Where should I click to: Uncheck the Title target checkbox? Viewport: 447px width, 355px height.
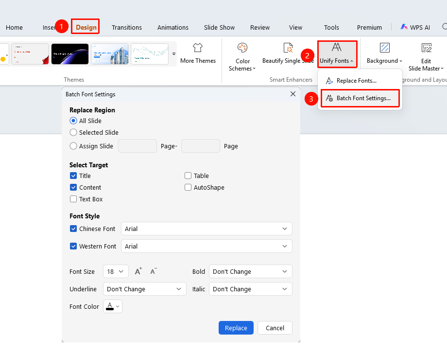73,176
